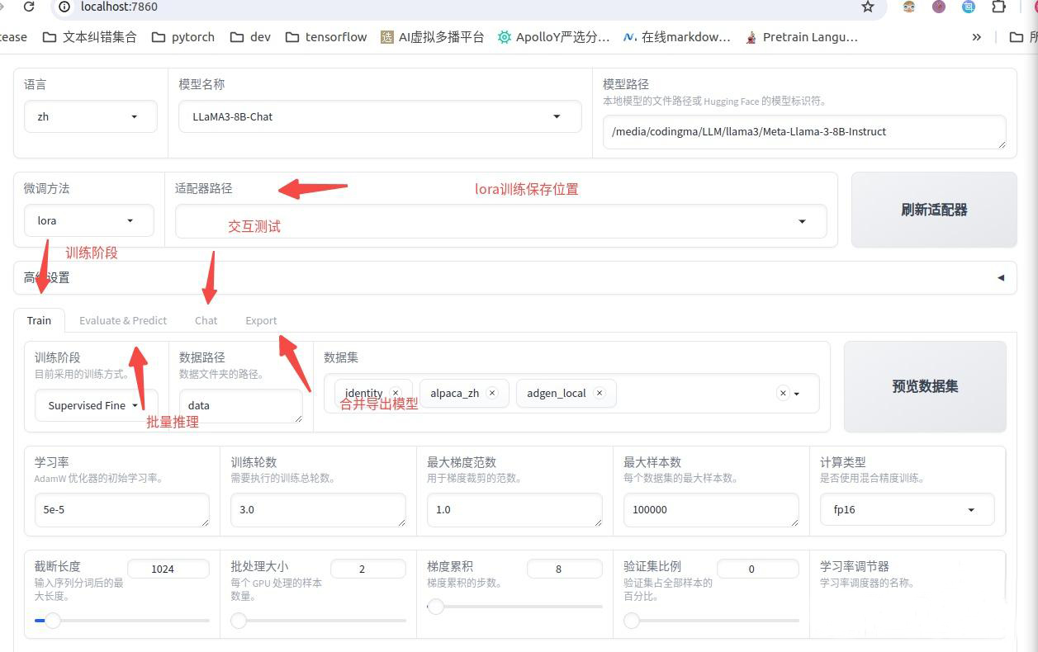Click the 刷新适配器 button
Screen dimensions: 1038x652
point(933,210)
